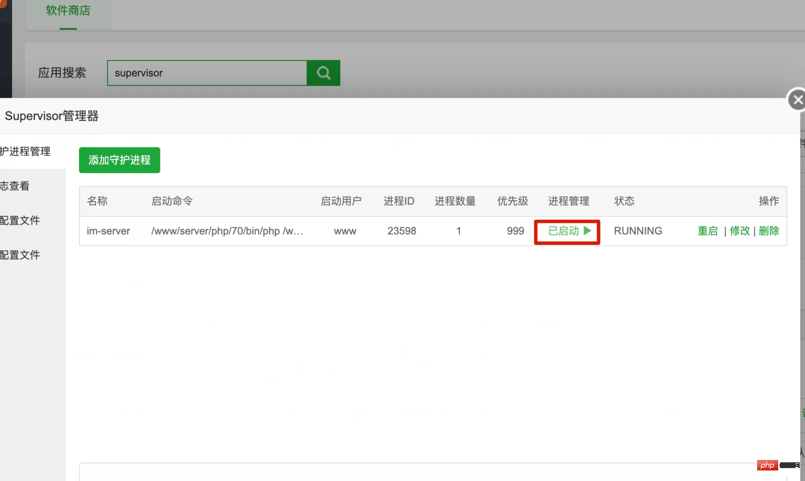Click the process ID 23598
The width and height of the screenshot is (805, 481).
pos(402,231)
